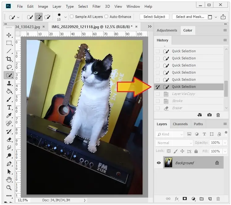
Task: Click the Select and Mask button
Action: click(x=190, y=17)
